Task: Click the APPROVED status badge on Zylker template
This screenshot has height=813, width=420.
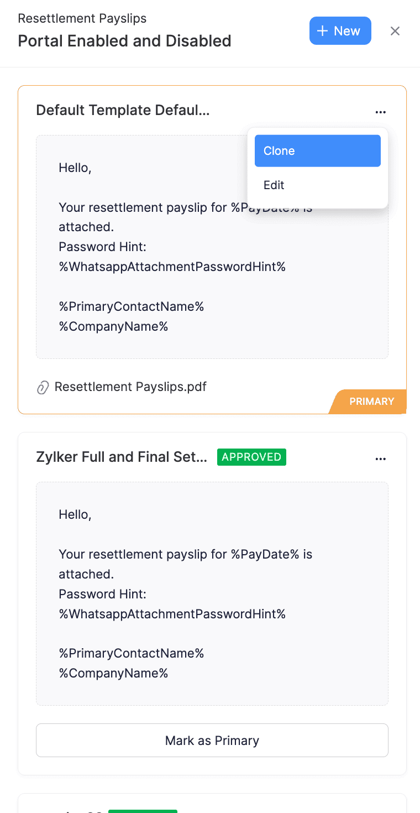Action: (x=251, y=457)
